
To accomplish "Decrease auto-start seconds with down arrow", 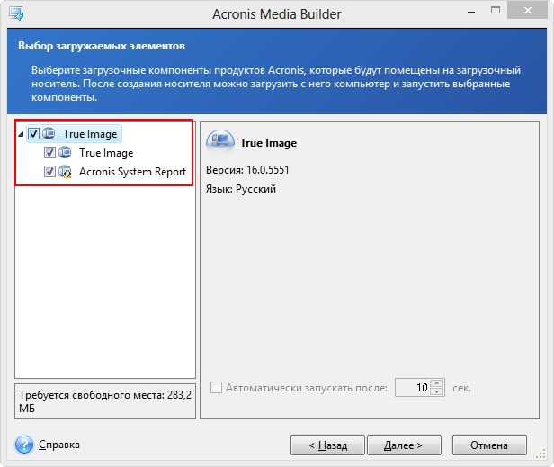I will pos(437,392).
